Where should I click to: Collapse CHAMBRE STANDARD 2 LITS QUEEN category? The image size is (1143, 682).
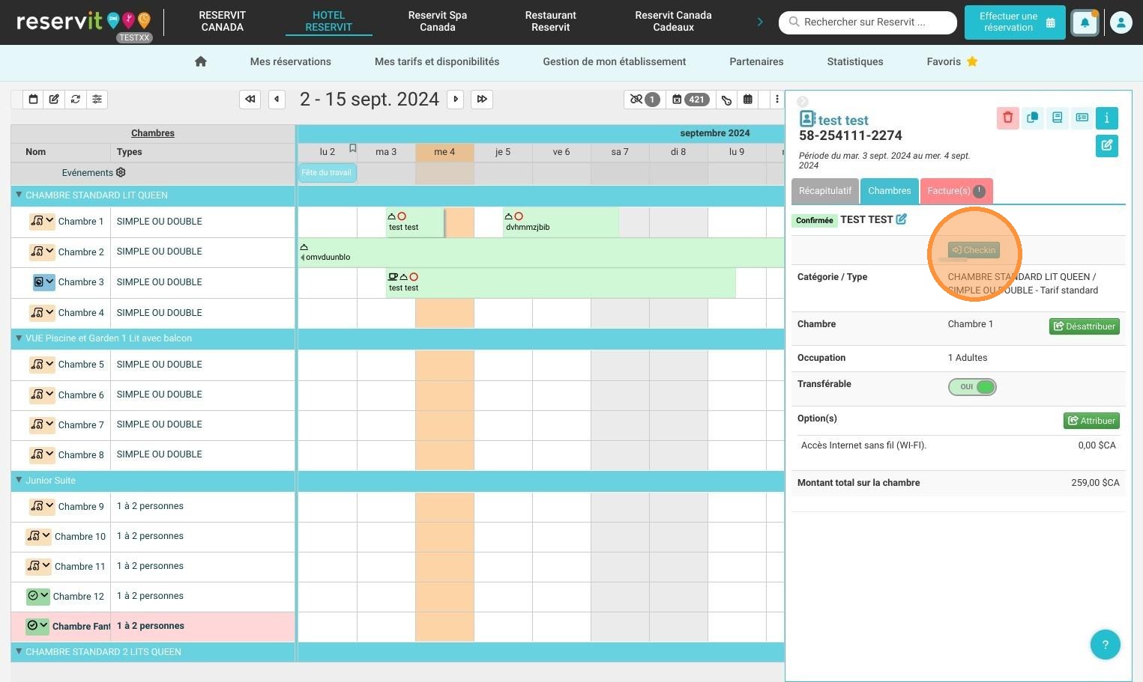[x=19, y=651]
